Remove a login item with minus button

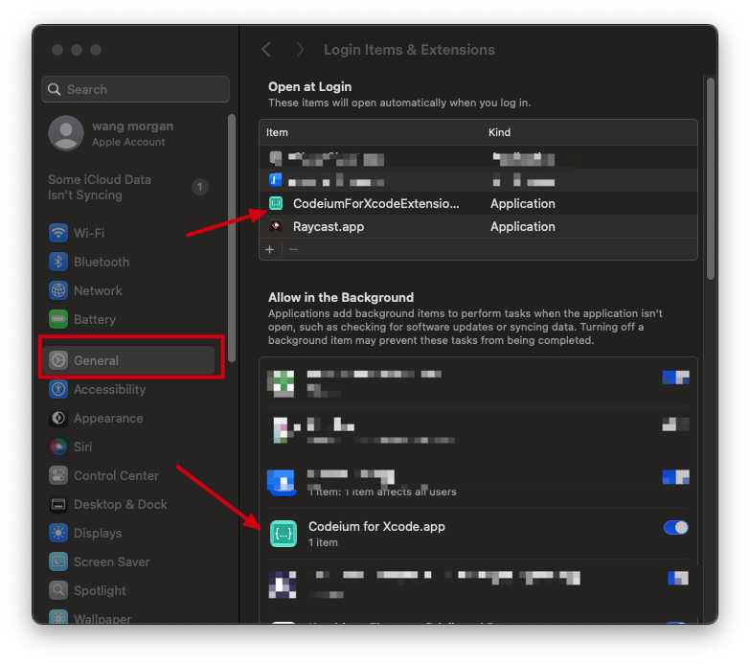point(294,249)
